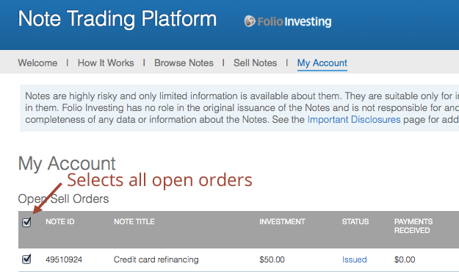The height and width of the screenshot is (272, 459).
Task: Click the Credit card refinancing note title
Action: tap(156, 260)
